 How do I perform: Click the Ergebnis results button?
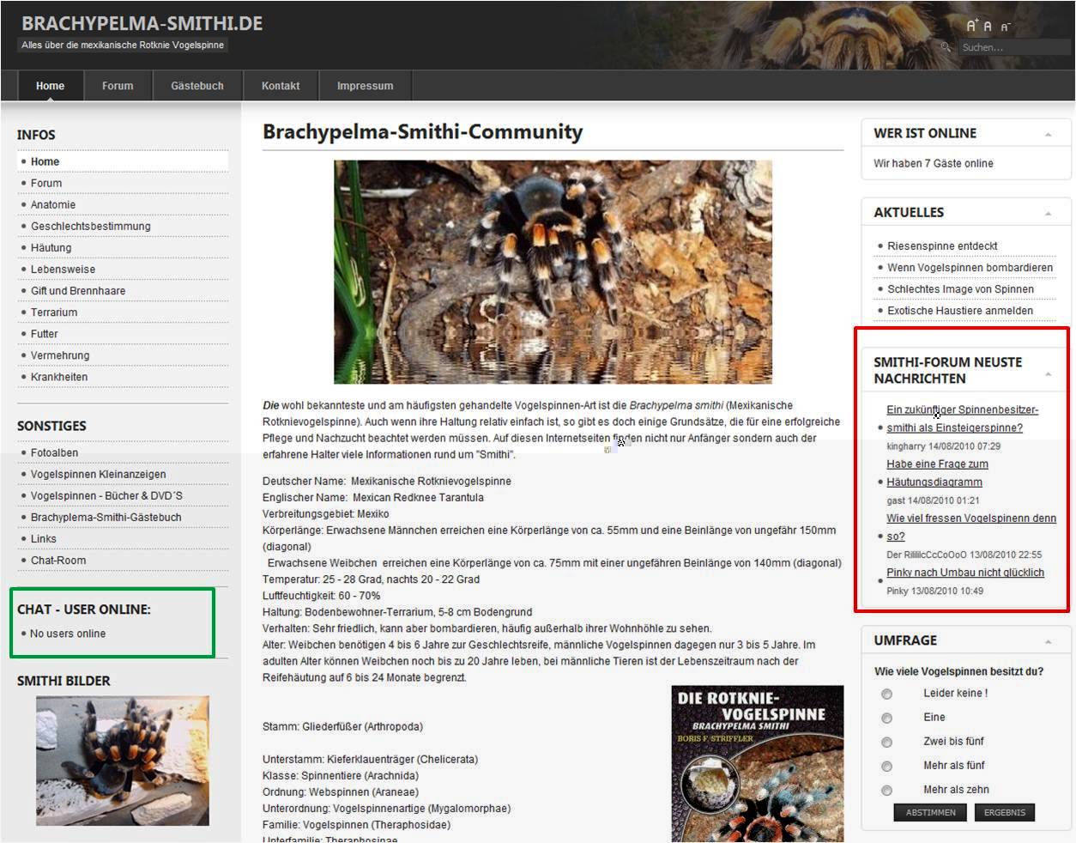[x=1004, y=812]
